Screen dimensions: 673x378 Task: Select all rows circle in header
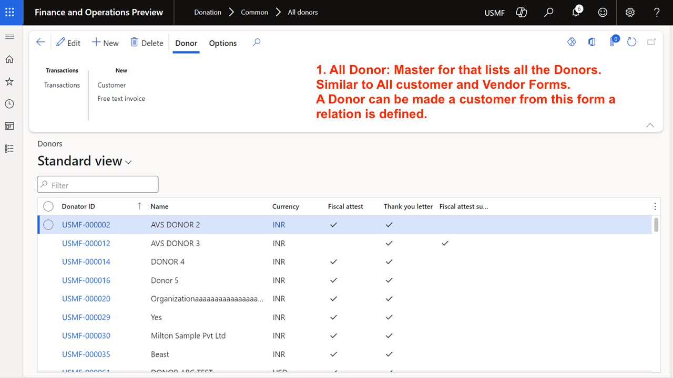[48, 206]
